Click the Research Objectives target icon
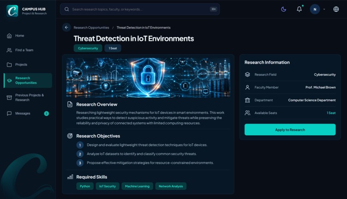Viewport: 347px width, 199px height. click(x=70, y=136)
